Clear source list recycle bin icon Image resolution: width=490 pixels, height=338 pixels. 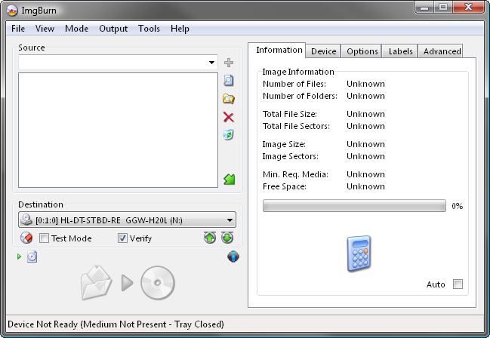coord(229,134)
